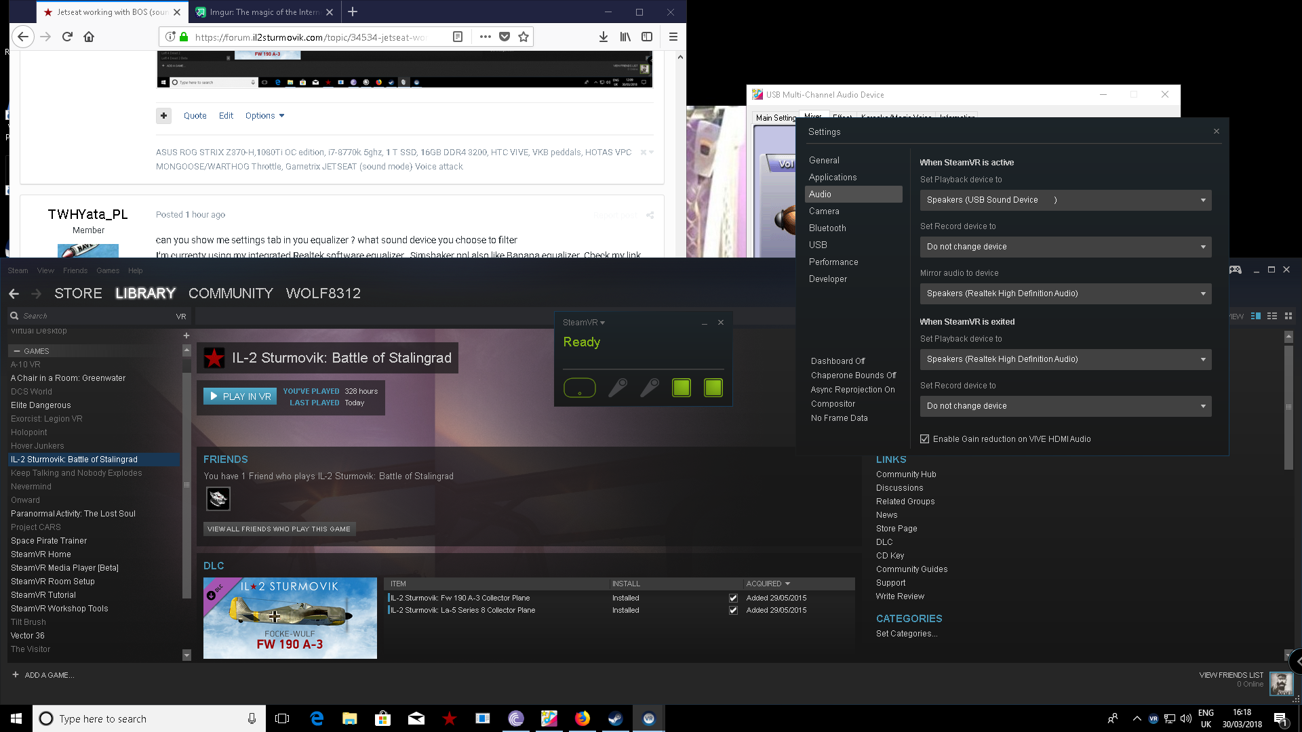Open Firefox from the taskbar
The image size is (1302, 732).
(x=582, y=718)
